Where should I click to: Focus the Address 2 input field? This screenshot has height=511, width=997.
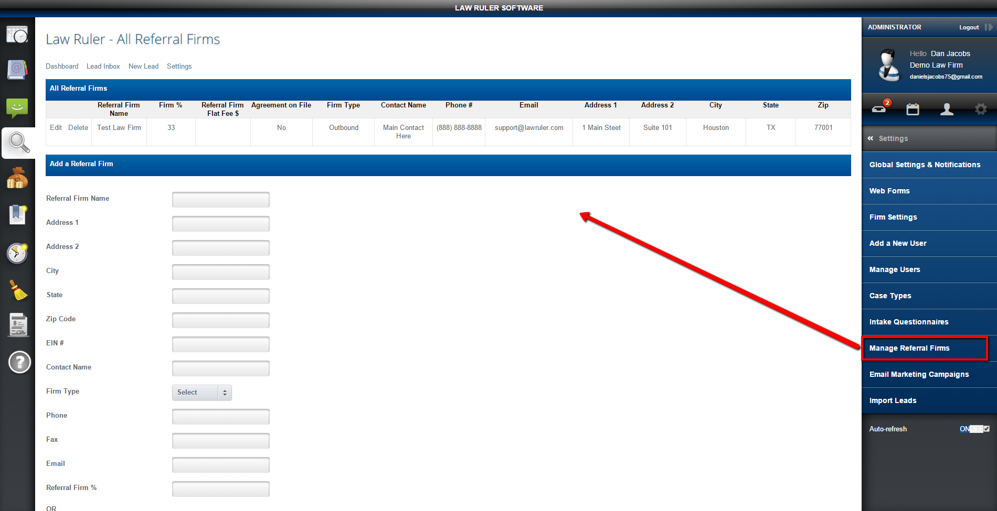click(x=221, y=248)
